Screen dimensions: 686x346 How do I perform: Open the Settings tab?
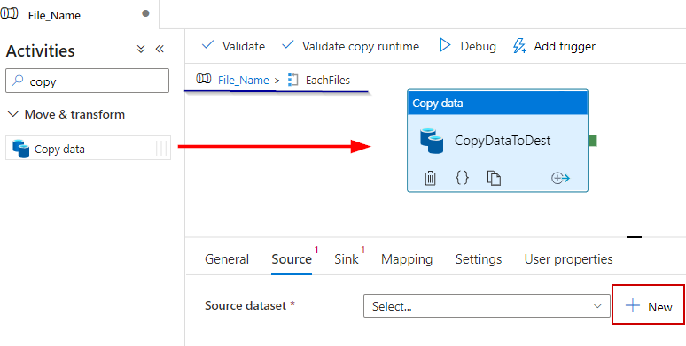point(479,259)
